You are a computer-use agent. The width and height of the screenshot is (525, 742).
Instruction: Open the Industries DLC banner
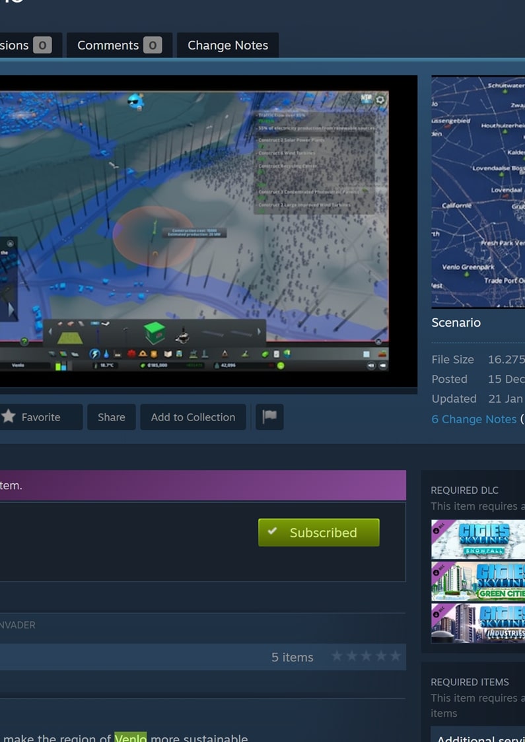[x=477, y=623]
